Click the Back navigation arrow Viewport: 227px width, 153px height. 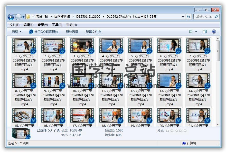[11, 17]
